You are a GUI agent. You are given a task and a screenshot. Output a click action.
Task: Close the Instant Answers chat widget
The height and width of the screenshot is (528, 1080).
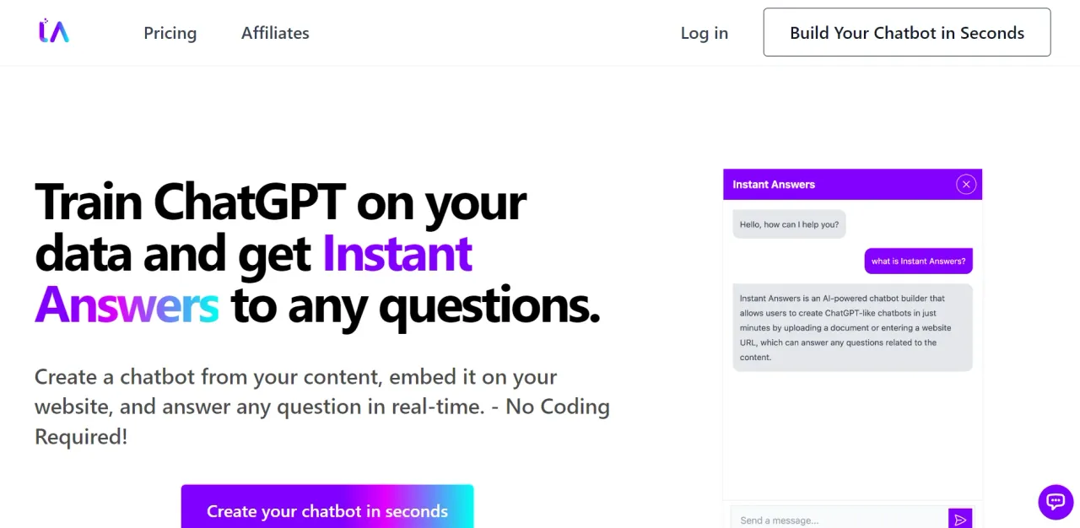(966, 184)
